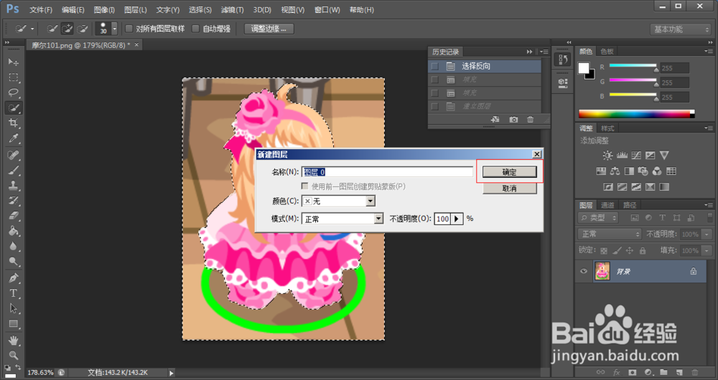Viewport: 718px width, 380px height.
Task: Enable Auto-Enhance checkbox
Action: 195,29
